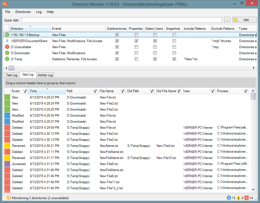Click the *\New*.txt include pattern cell
This screenshot has height=203, width=260.
191,59
